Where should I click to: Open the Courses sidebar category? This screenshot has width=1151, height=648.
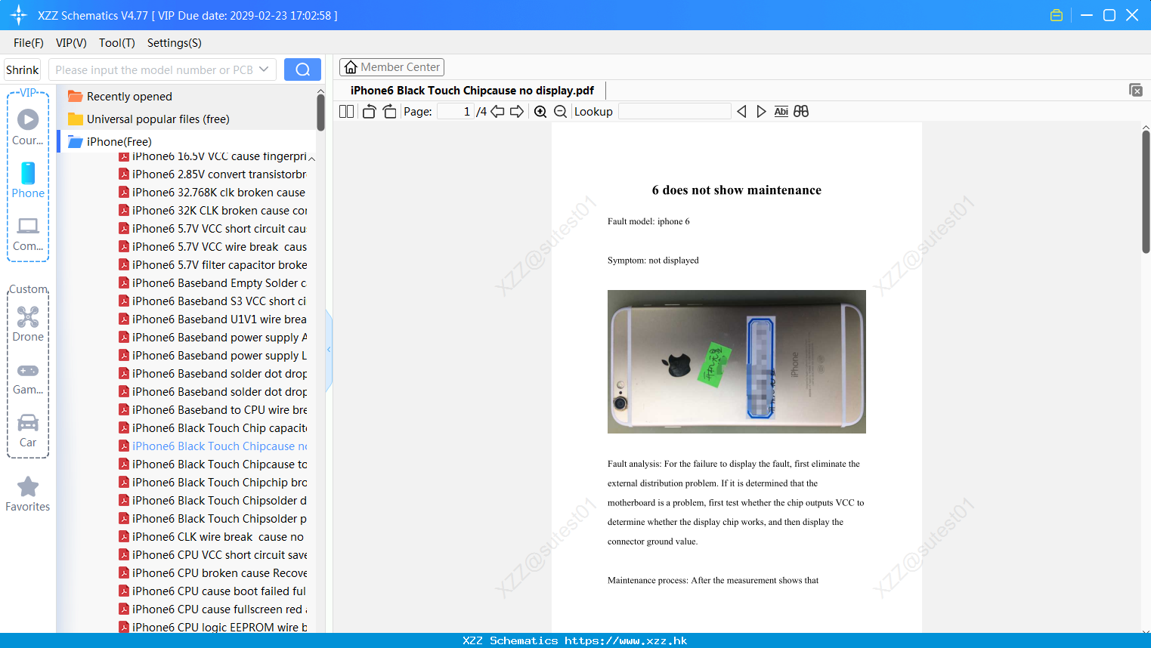coord(28,127)
